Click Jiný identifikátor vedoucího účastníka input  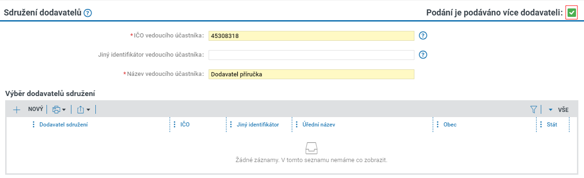click(x=311, y=55)
